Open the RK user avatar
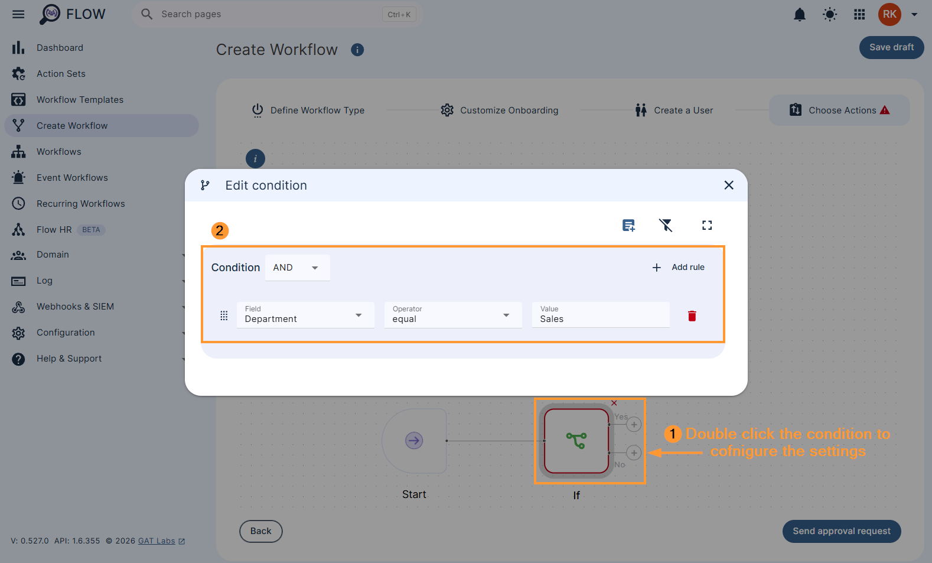The image size is (932, 563). point(889,14)
